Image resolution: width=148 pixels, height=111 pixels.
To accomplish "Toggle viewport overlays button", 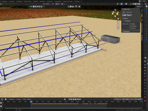I will tap(126, 4).
